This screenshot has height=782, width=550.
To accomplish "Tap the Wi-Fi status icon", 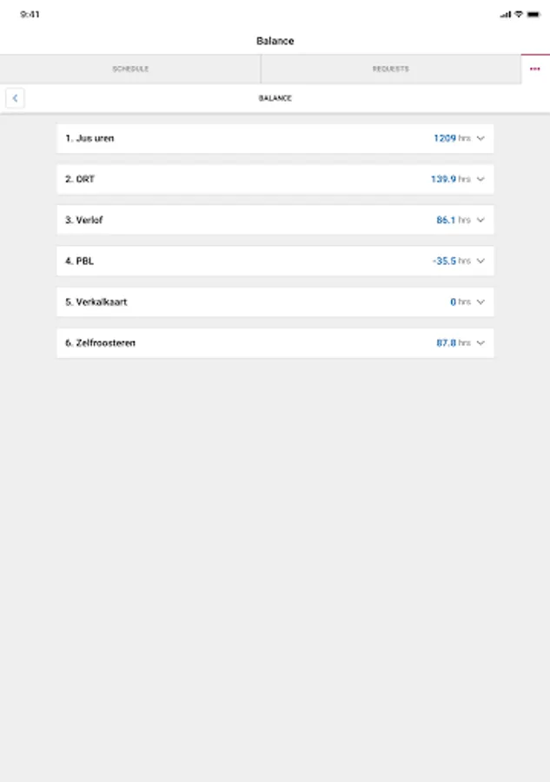I will click(x=519, y=15).
